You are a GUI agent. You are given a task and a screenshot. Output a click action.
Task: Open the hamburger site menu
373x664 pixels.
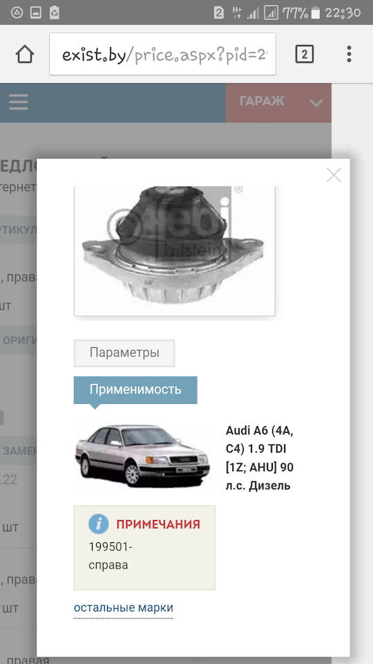pyautogui.click(x=18, y=102)
